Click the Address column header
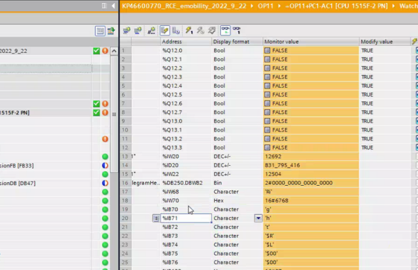 [x=186, y=42]
